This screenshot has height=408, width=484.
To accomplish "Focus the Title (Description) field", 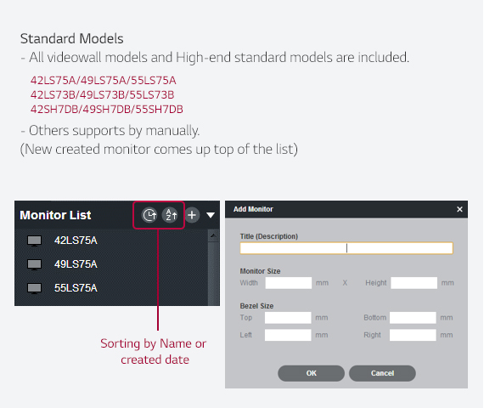I will [x=346, y=248].
